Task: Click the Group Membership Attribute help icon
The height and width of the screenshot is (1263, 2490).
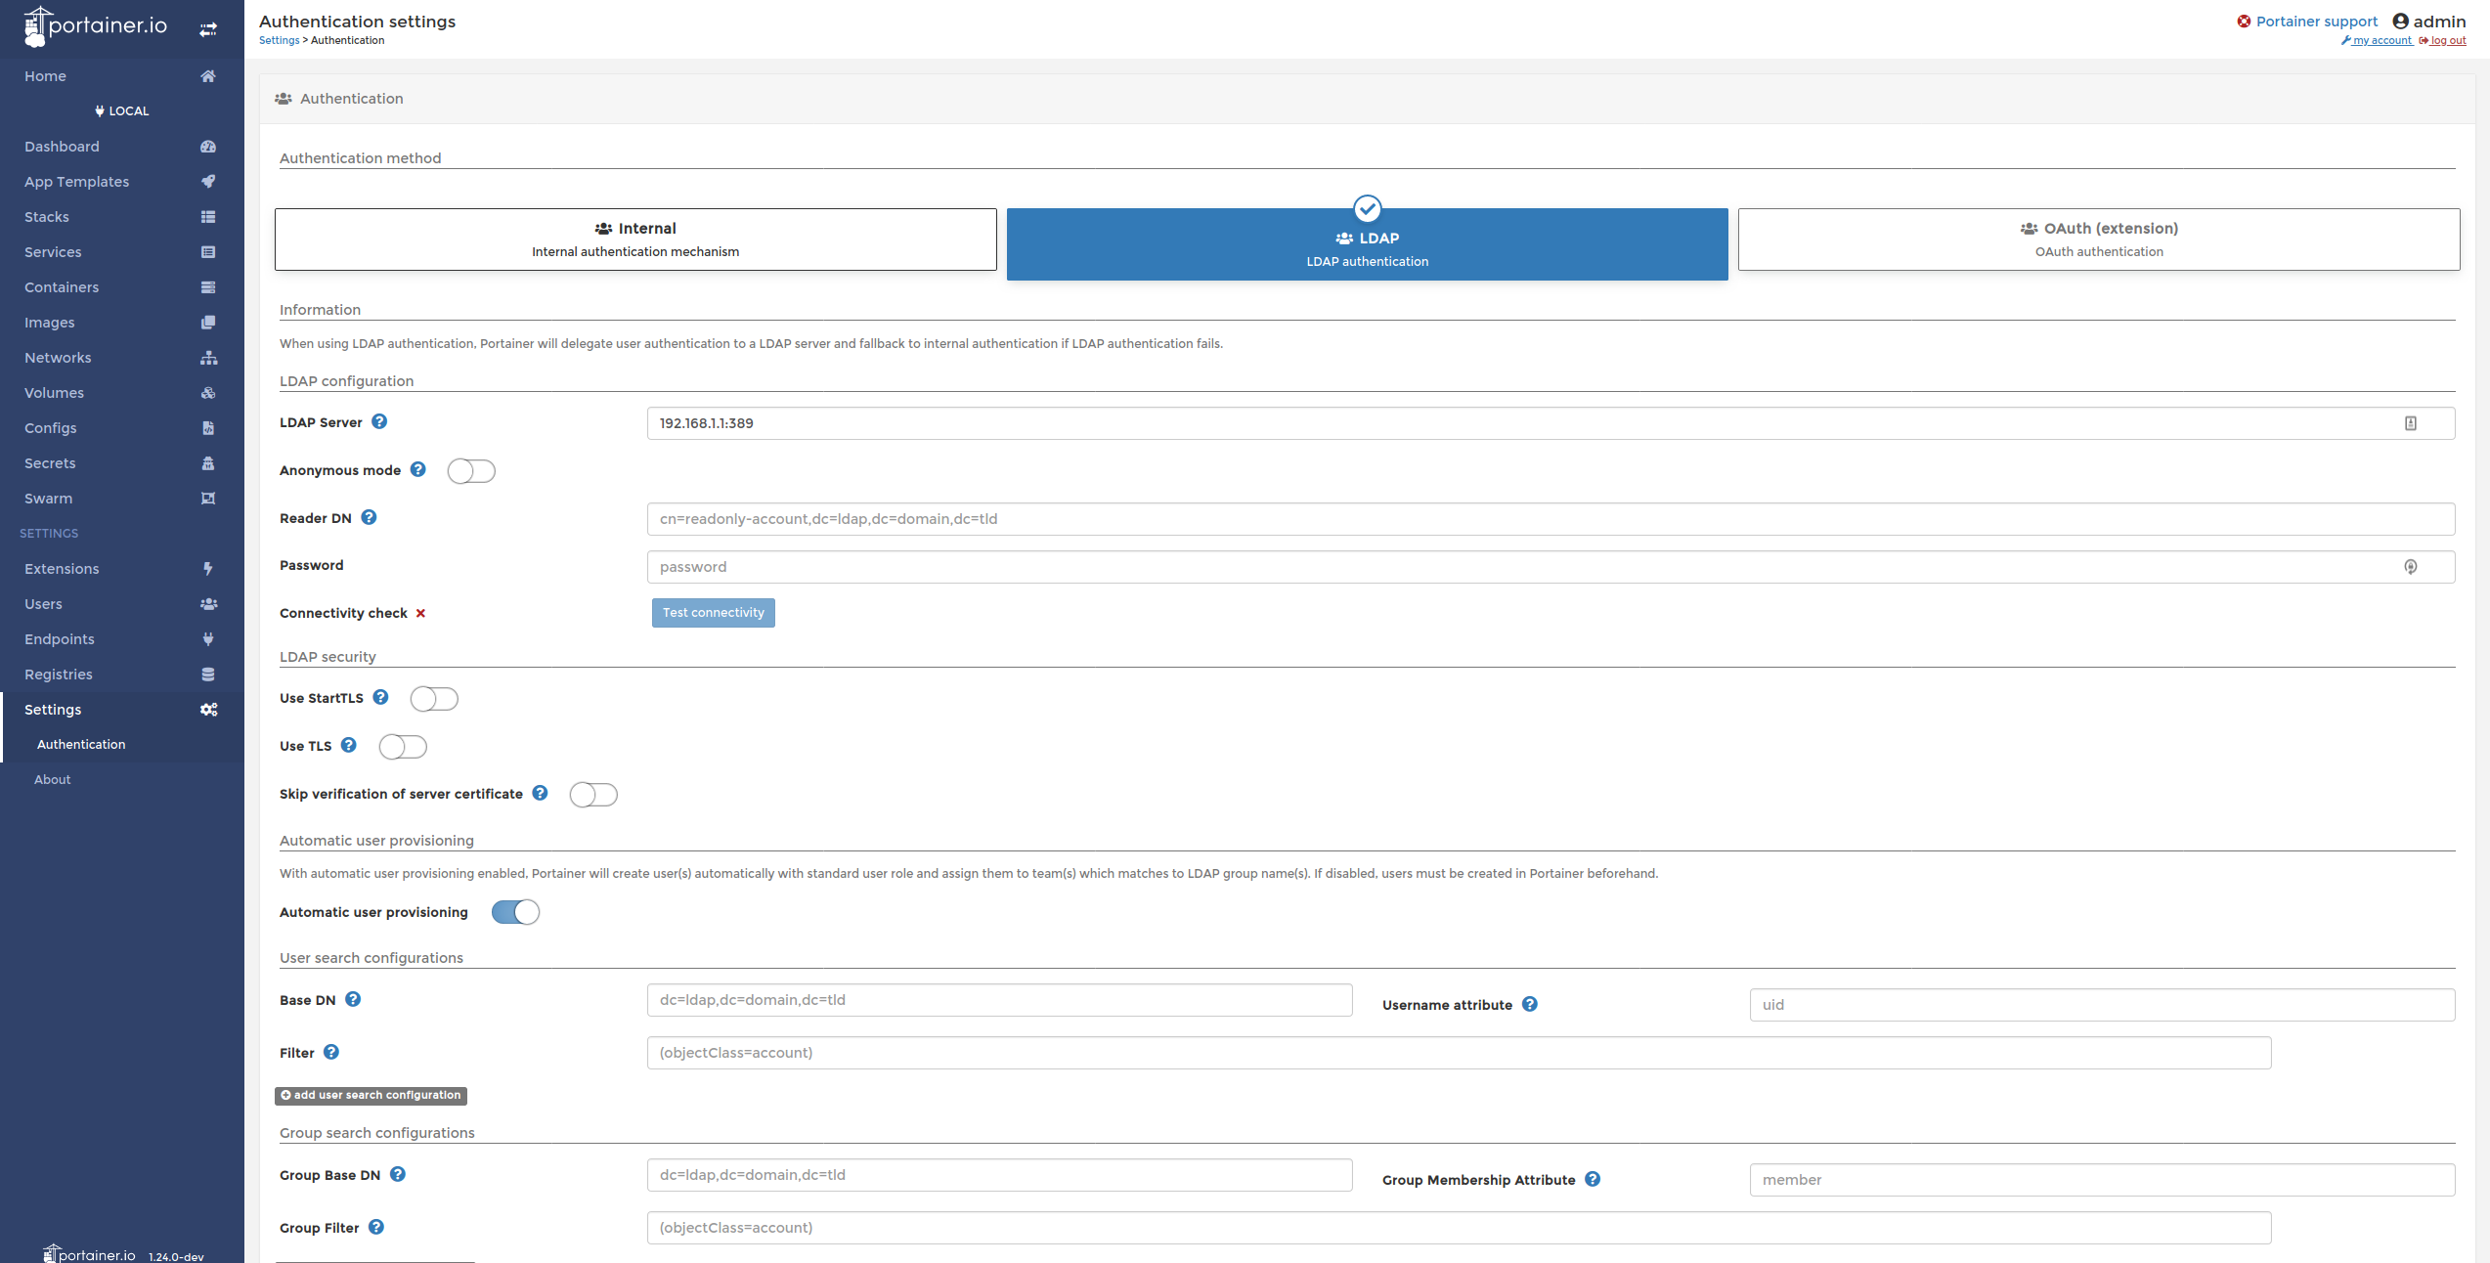Action: tap(1593, 1179)
